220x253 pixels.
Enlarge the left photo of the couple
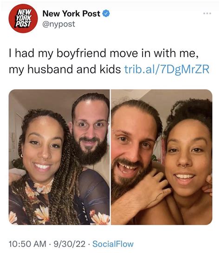click(59, 157)
